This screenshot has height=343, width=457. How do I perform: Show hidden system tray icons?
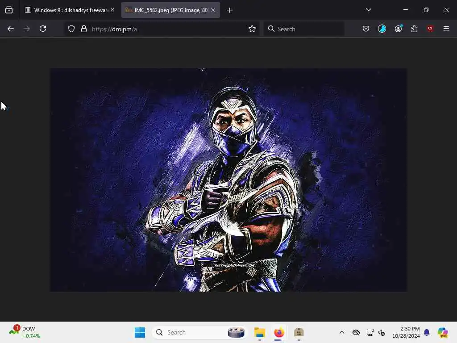(342, 332)
